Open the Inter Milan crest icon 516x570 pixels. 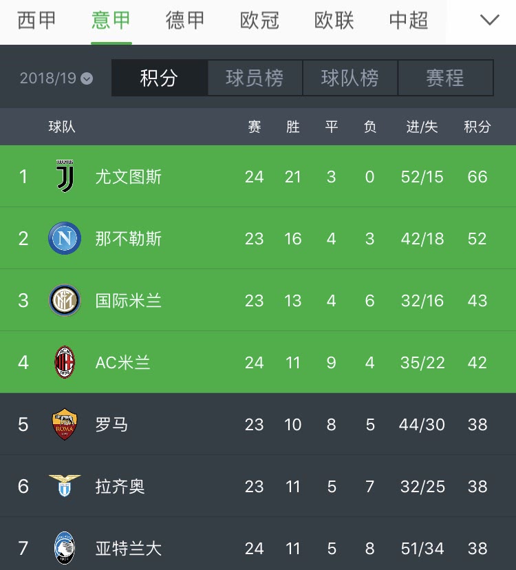[65, 300]
